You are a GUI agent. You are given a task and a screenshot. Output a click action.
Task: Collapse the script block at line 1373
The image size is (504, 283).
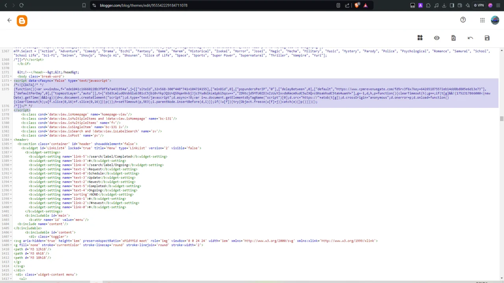point(11,81)
